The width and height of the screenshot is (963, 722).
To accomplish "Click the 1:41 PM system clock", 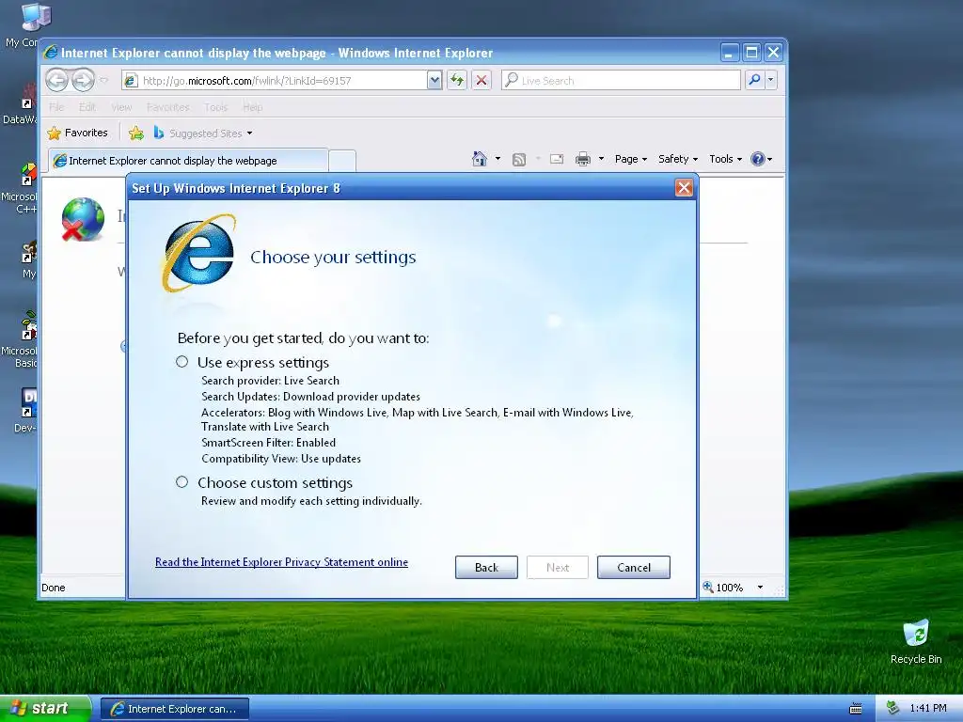I will pos(928,709).
